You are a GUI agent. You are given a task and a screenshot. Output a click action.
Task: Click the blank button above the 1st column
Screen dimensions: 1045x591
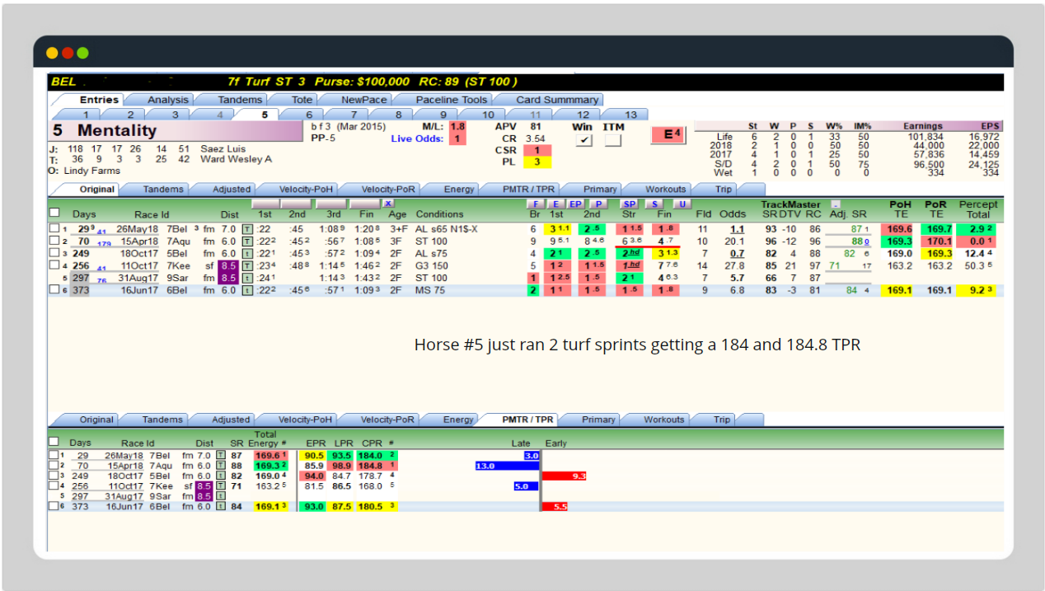(x=266, y=203)
